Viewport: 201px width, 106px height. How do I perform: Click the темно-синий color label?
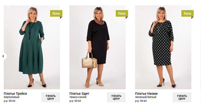(78, 97)
